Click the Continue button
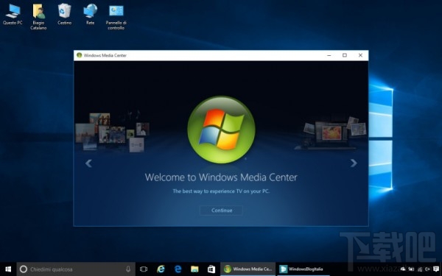 221,210
